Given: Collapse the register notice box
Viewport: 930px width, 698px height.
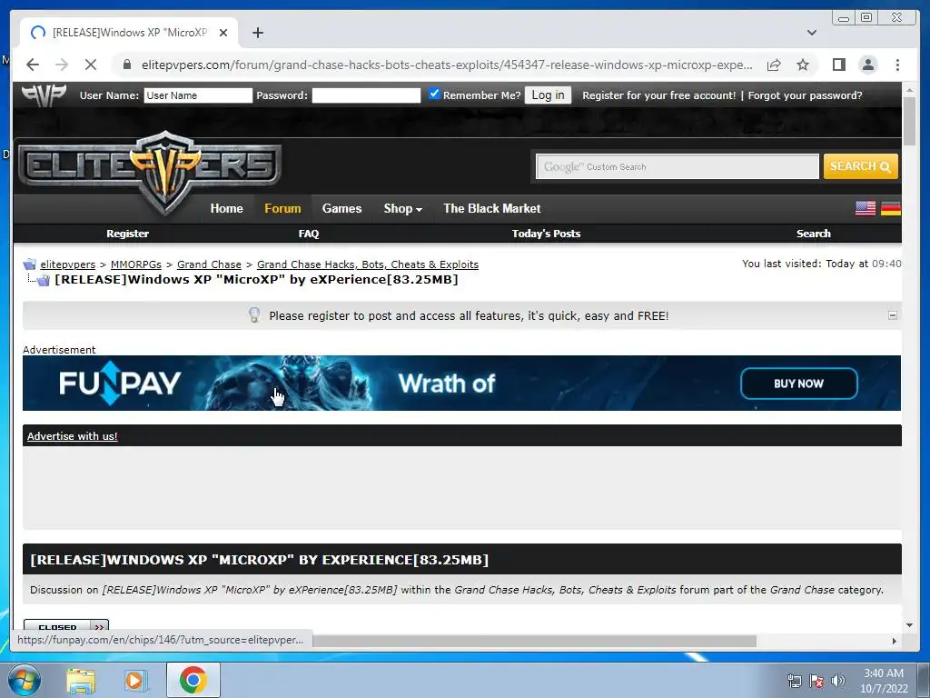Looking at the screenshot, I should 893,315.
